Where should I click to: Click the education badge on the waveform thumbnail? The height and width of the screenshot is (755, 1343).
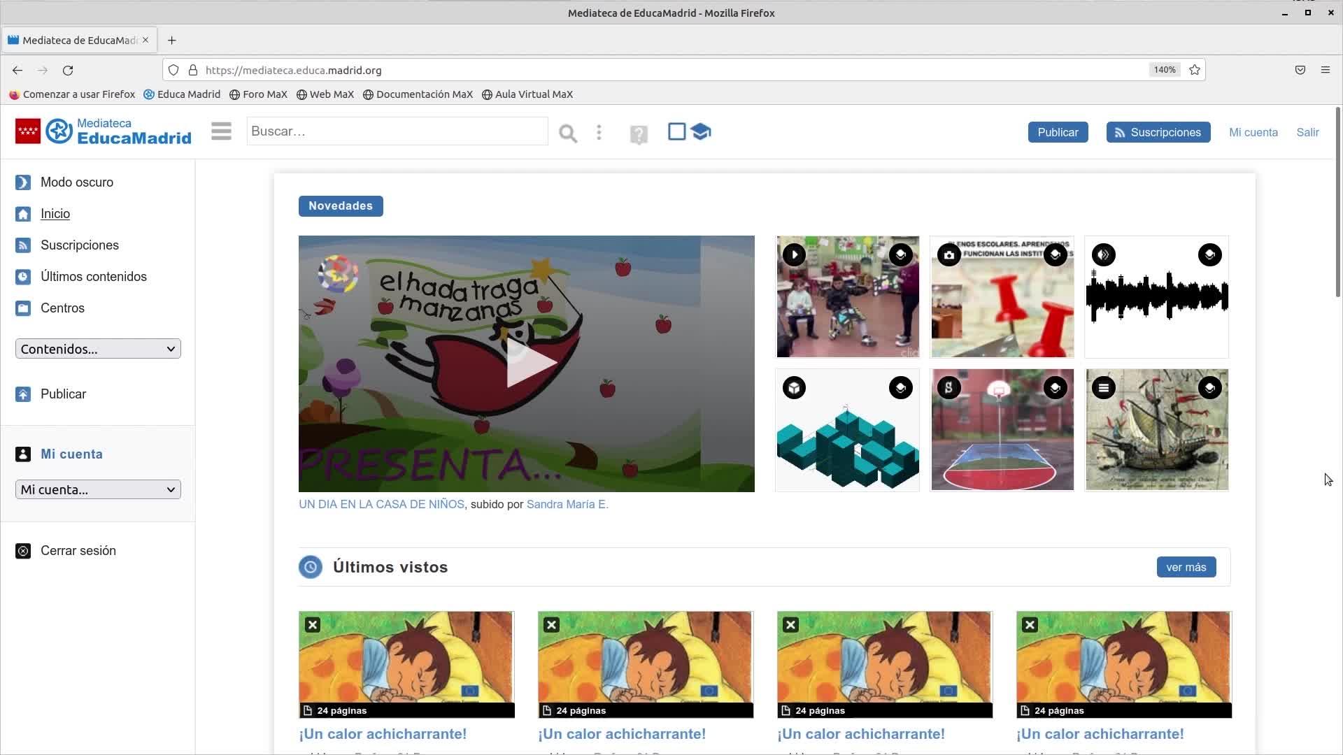(1209, 254)
